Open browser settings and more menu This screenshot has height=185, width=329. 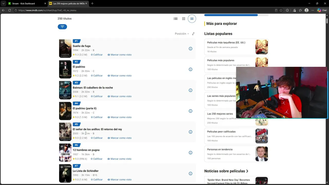coord(313,10)
